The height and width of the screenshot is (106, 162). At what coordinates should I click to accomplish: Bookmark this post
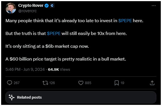[x=117, y=83]
